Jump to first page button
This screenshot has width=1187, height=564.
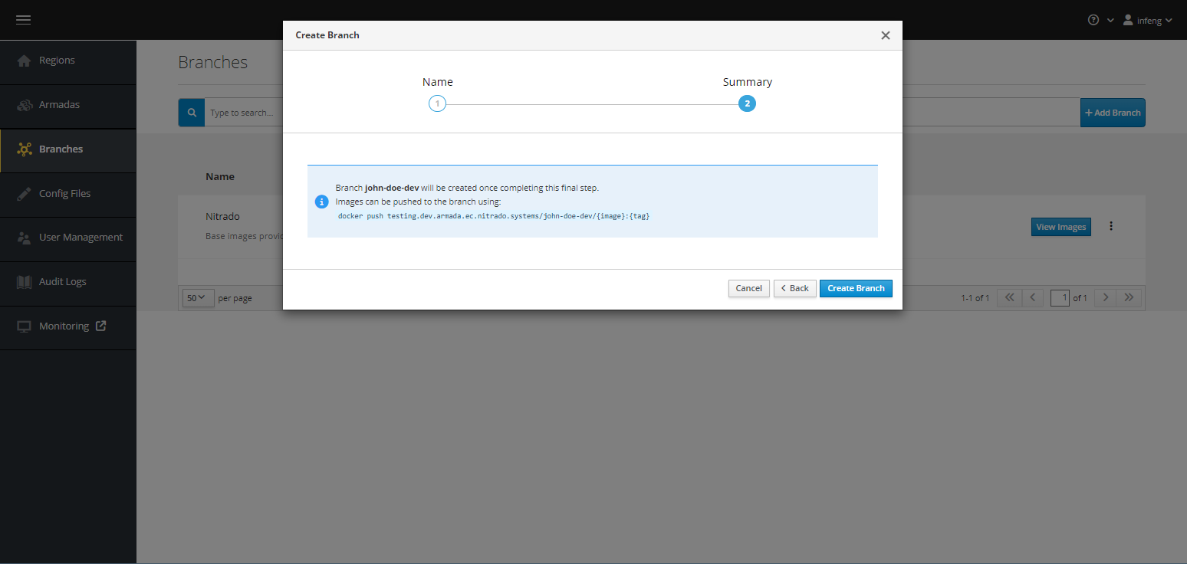1008,297
